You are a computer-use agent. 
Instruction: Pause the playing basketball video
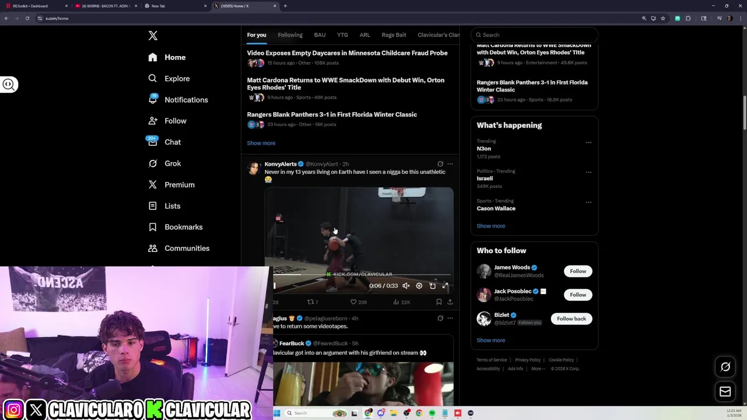275,286
